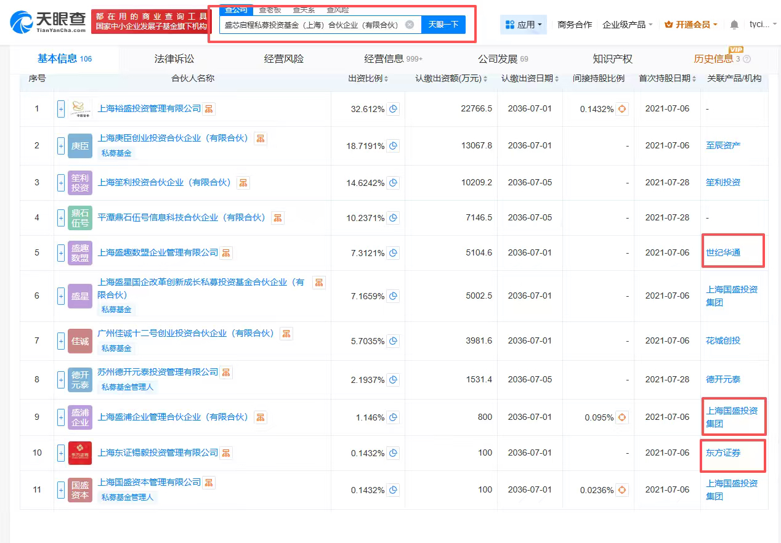Click the 上海东证锡毅 company logo thumbnail
The image size is (781, 543).
click(80, 453)
